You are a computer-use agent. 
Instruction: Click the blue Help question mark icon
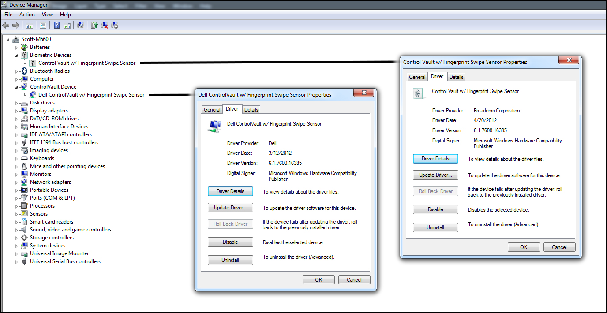tap(57, 25)
